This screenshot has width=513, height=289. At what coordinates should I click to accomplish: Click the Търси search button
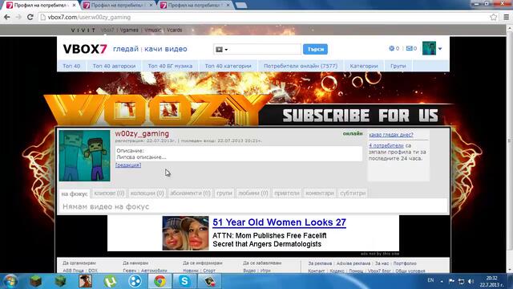[x=315, y=49]
